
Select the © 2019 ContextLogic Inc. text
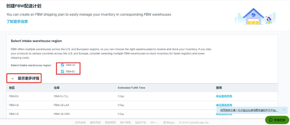pos(194,122)
